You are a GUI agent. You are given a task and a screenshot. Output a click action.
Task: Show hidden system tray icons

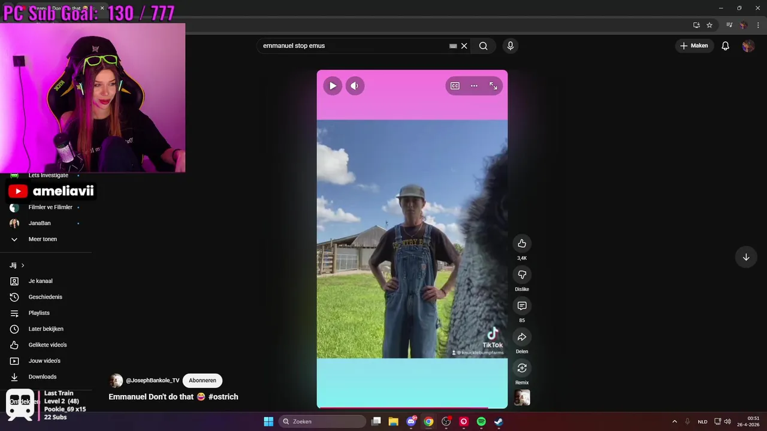click(x=674, y=421)
